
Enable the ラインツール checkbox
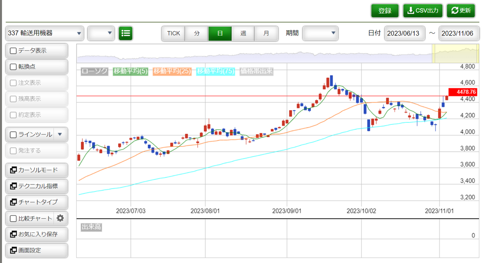pos(13,134)
